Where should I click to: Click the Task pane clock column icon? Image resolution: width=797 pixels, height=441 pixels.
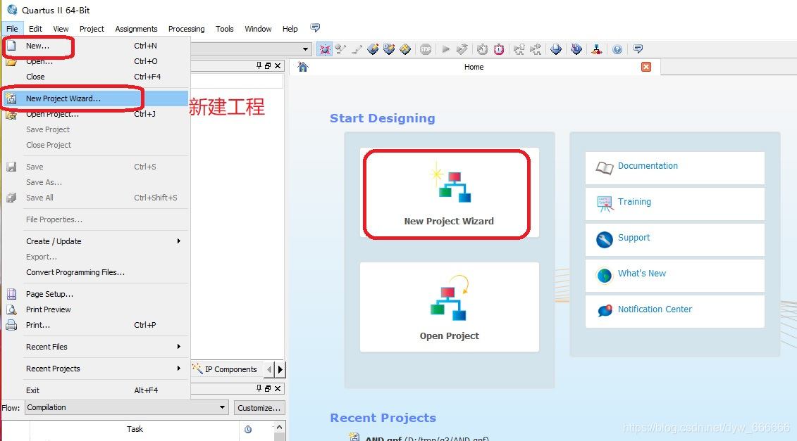point(248,429)
